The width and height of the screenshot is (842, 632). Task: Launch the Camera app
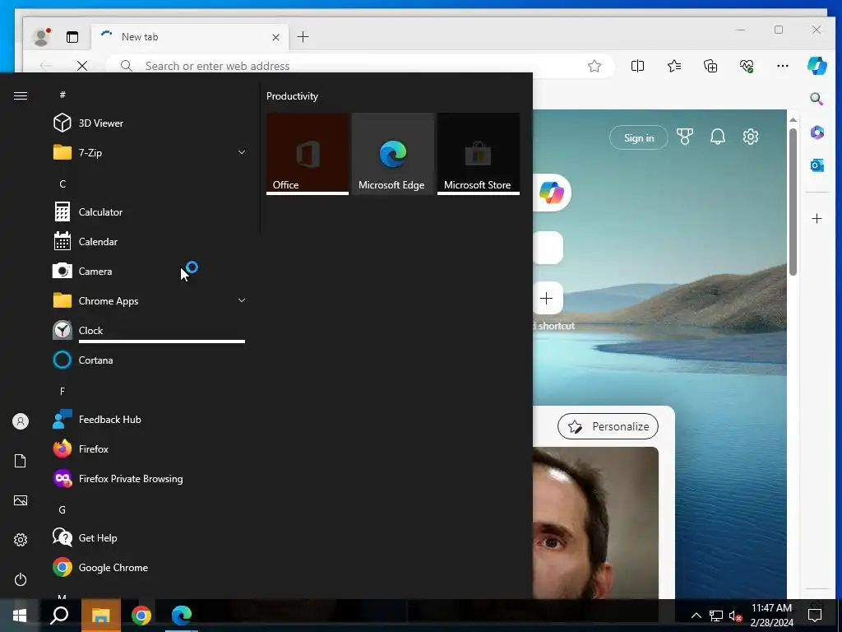pyautogui.click(x=150, y=271)
